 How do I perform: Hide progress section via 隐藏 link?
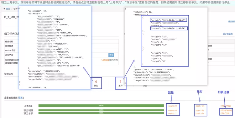pos(20,97)
